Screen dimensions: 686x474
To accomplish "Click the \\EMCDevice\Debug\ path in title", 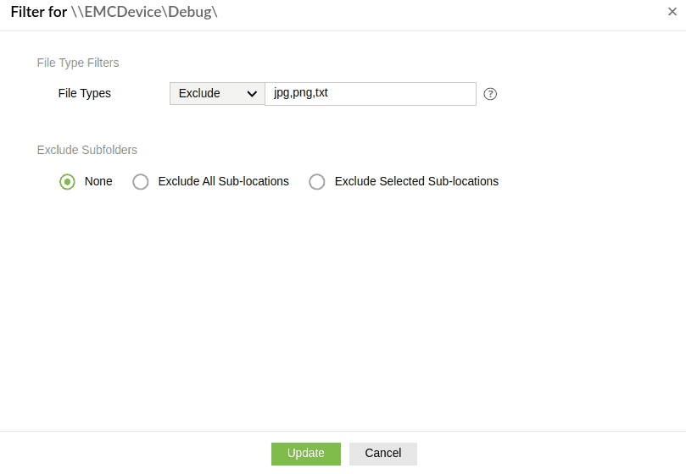I will pyautogui.click(x=145, y=13).
